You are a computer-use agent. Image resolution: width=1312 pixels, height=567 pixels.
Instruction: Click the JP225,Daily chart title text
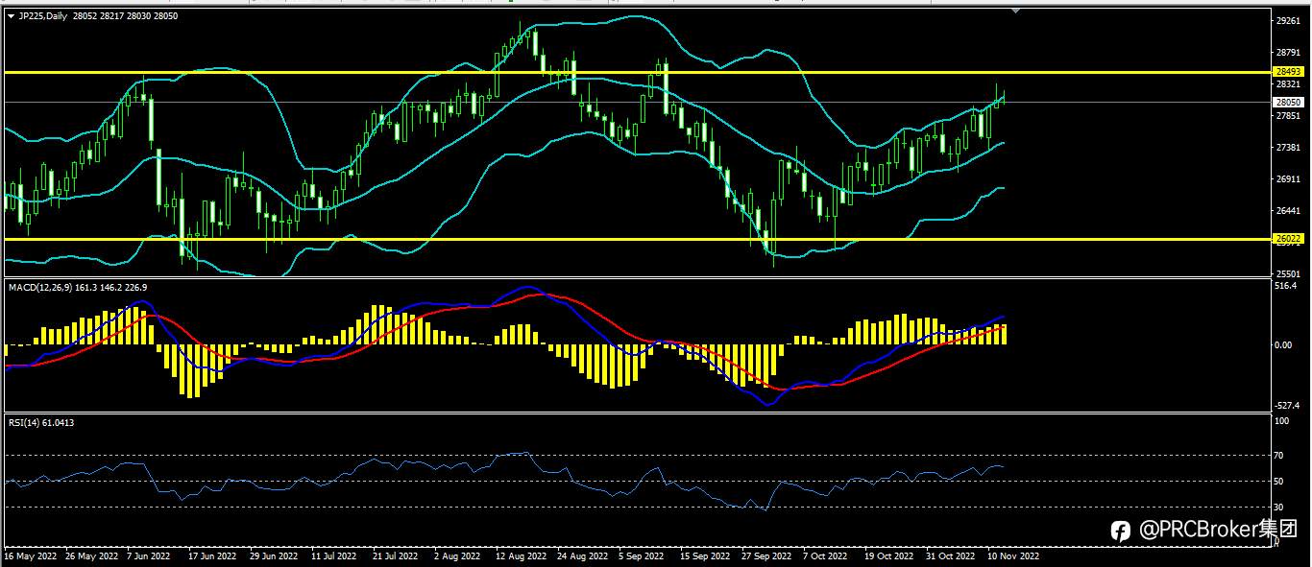tap(43, 16)
